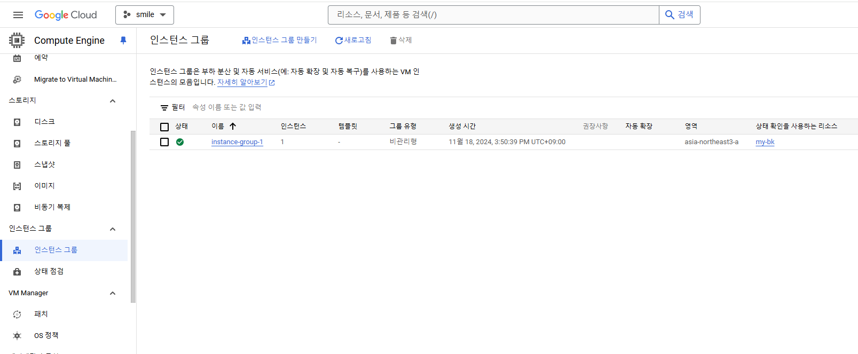Toggle the select-all header checkbox
The height and width of the screenshot is (354, 858).
click(x=164, y=127)
